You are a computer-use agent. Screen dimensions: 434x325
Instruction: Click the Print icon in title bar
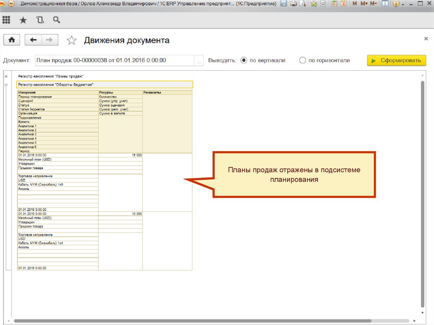[x=293, y=3]
